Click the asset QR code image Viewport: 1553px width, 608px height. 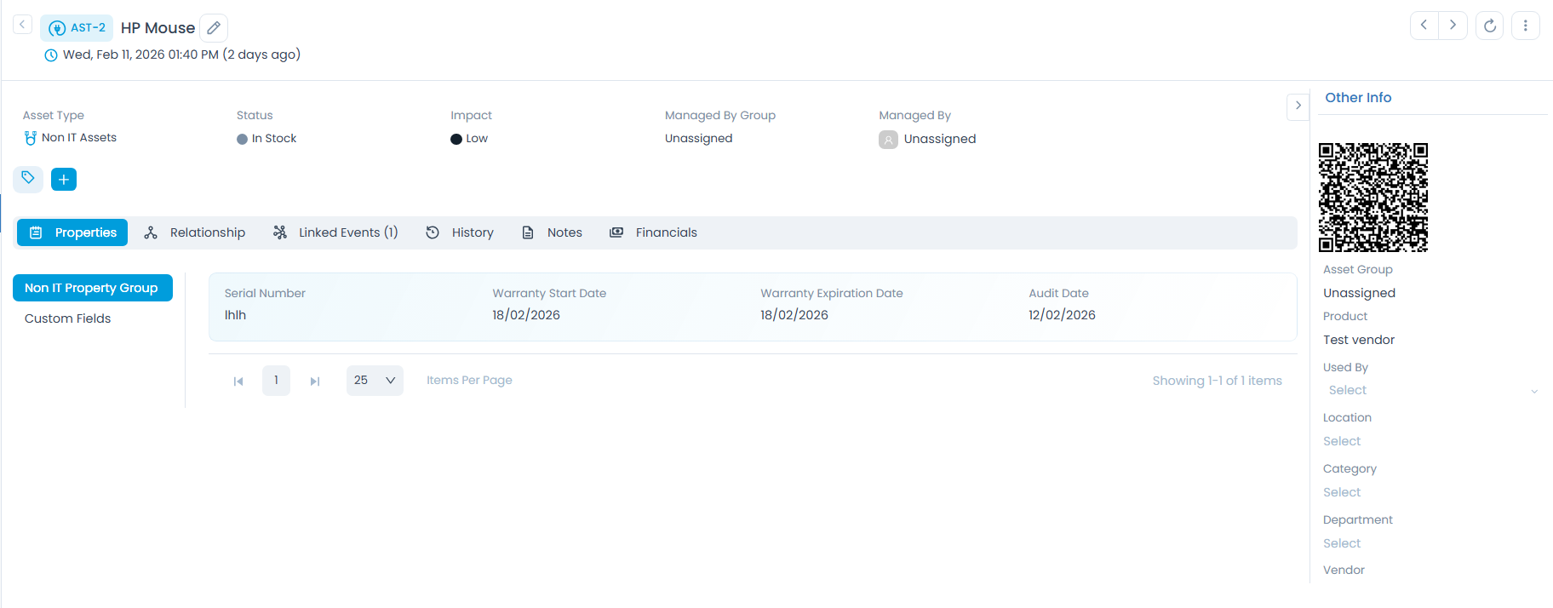1373,198
